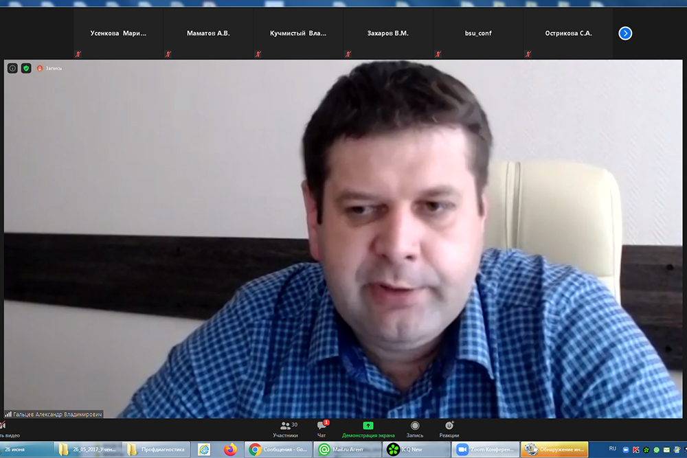687x458 pixels.
Task: Select Маматов А.В. participant tile
Action: (208, 33)
